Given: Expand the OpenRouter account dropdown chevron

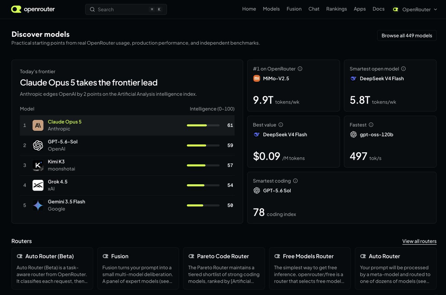Looking at the screenshot, I should point(435,9).
